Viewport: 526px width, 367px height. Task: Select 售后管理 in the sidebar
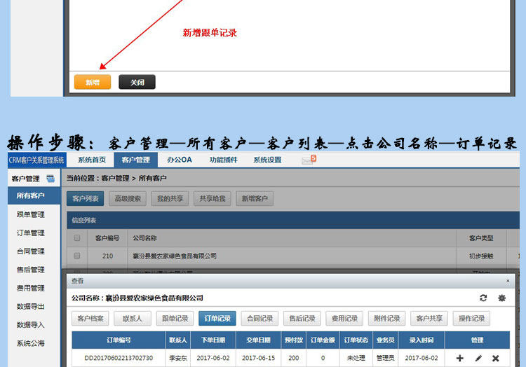tap(31, 270)
